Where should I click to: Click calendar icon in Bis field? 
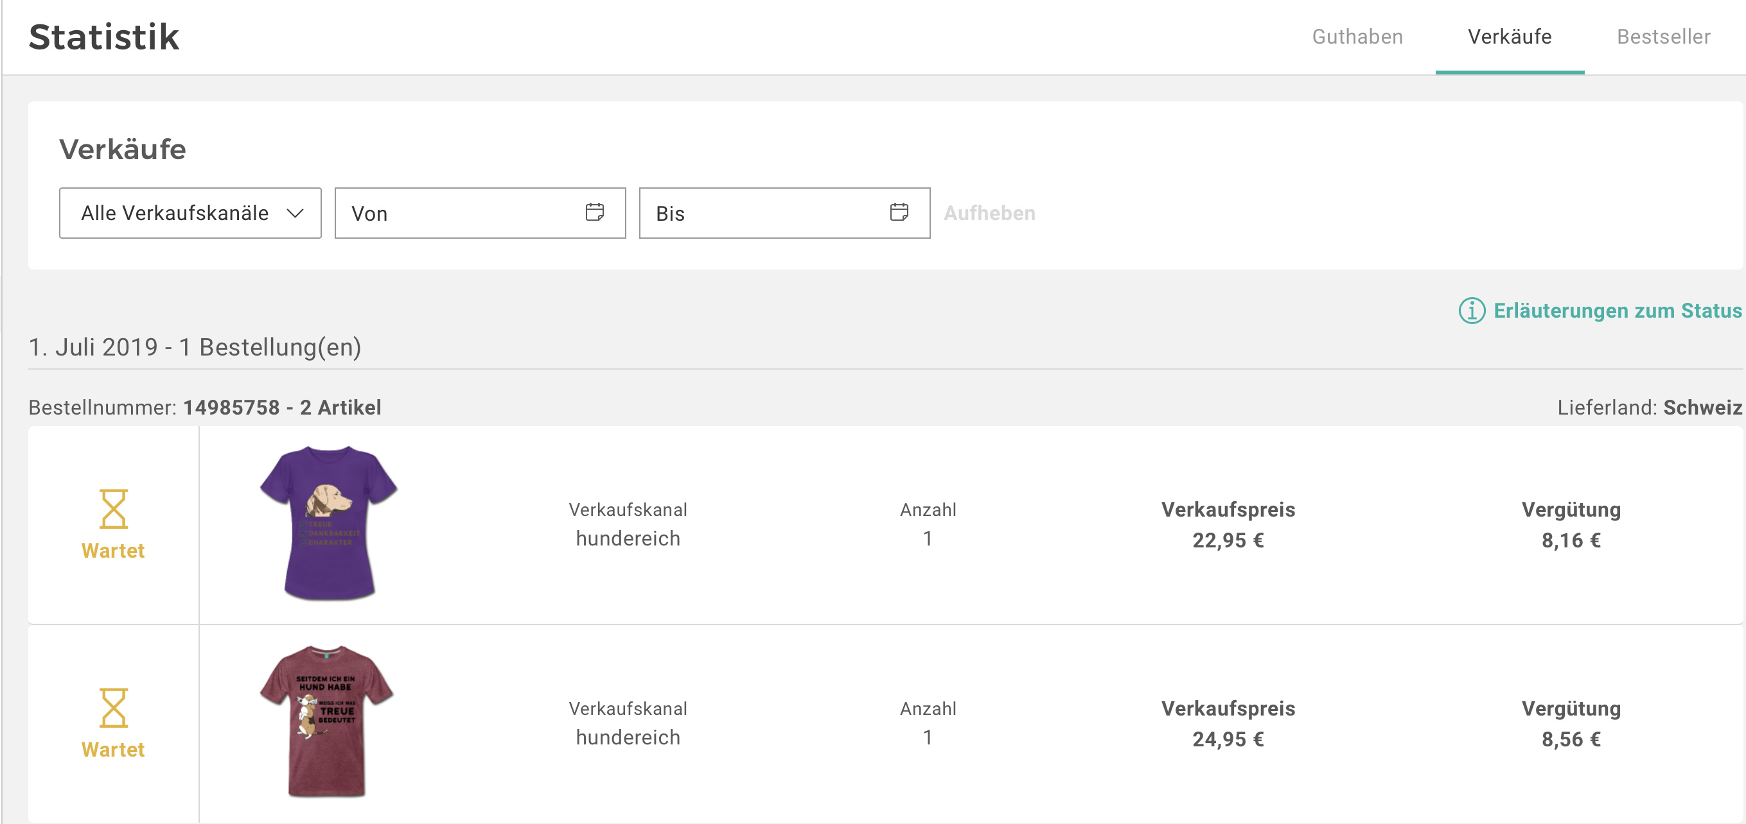(x=899, y=212)
